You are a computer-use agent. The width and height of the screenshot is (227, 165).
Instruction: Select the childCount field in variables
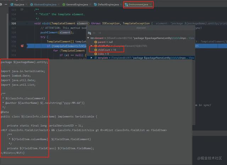click(x=107, y=50)
